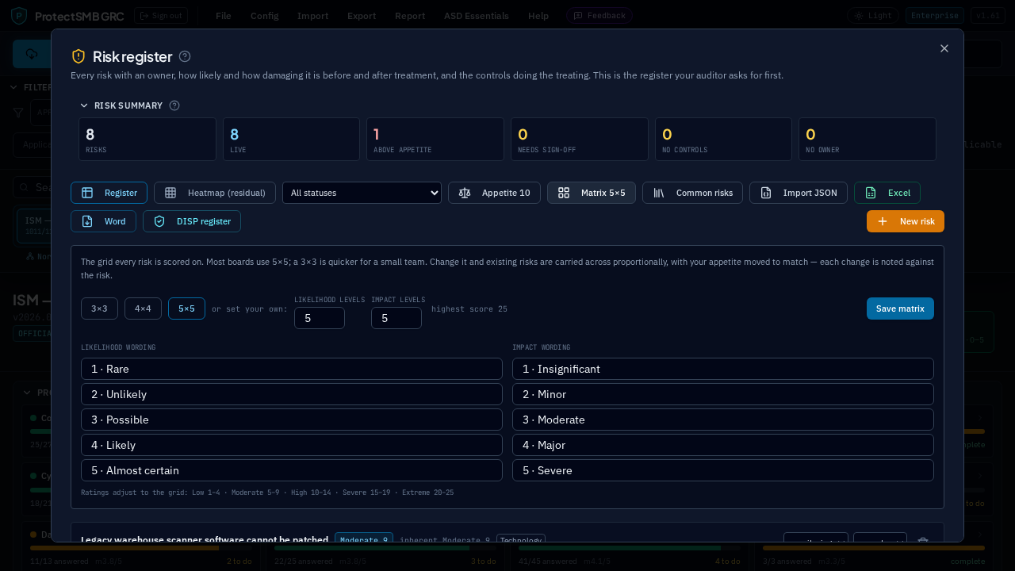Image resolution: width=1015 pixels, height=571 pixels.
Task: Edit the '4 · Major' impact wording
Action: pos(723,445)
